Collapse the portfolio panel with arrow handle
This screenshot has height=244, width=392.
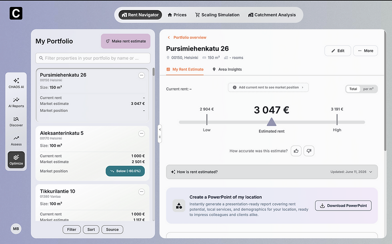pos(160,129)
